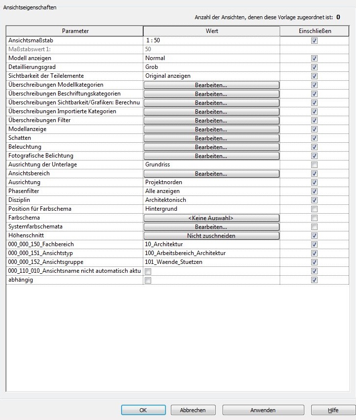This screenshot has width=356, height=420.
Task: Open the Detaillierungsgrad Grob value dropdown
Action: [211, 67]
